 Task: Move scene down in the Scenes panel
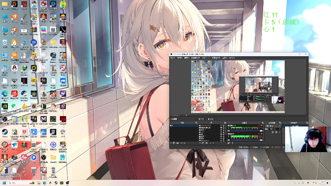[x=185, y=143]
